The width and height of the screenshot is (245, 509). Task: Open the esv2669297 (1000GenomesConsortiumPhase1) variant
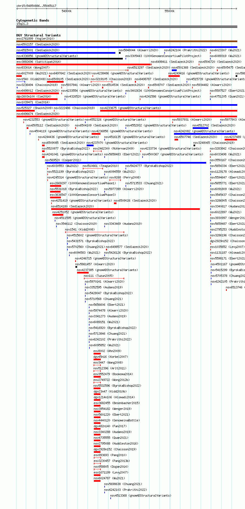coord(83,183)
